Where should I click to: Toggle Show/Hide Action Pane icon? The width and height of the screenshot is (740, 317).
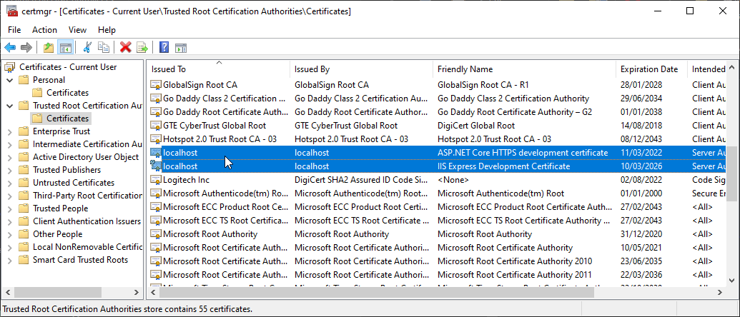tap(181, 47)
